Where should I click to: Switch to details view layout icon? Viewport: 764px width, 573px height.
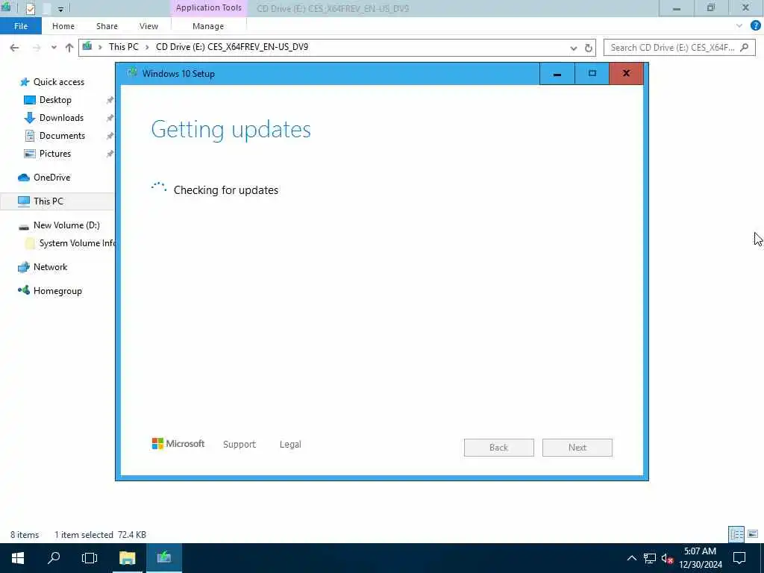click(x=736, y=534)
